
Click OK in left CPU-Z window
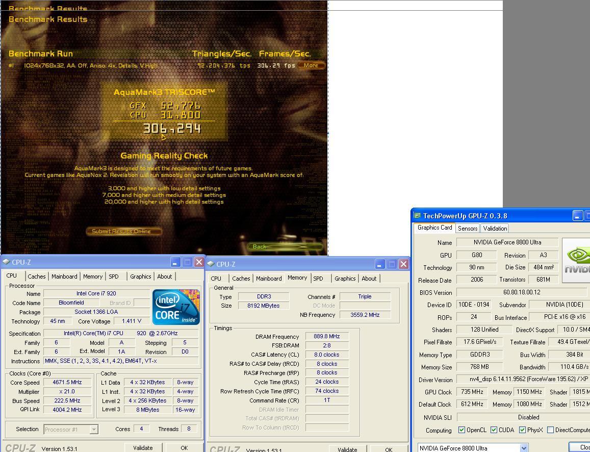click(184, 448)
